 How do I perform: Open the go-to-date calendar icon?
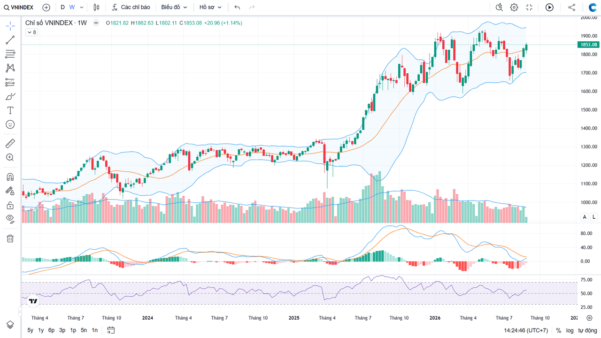click(x=111, y=330)
